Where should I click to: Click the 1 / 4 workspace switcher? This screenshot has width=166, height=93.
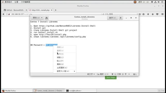[x=161, y=91]
